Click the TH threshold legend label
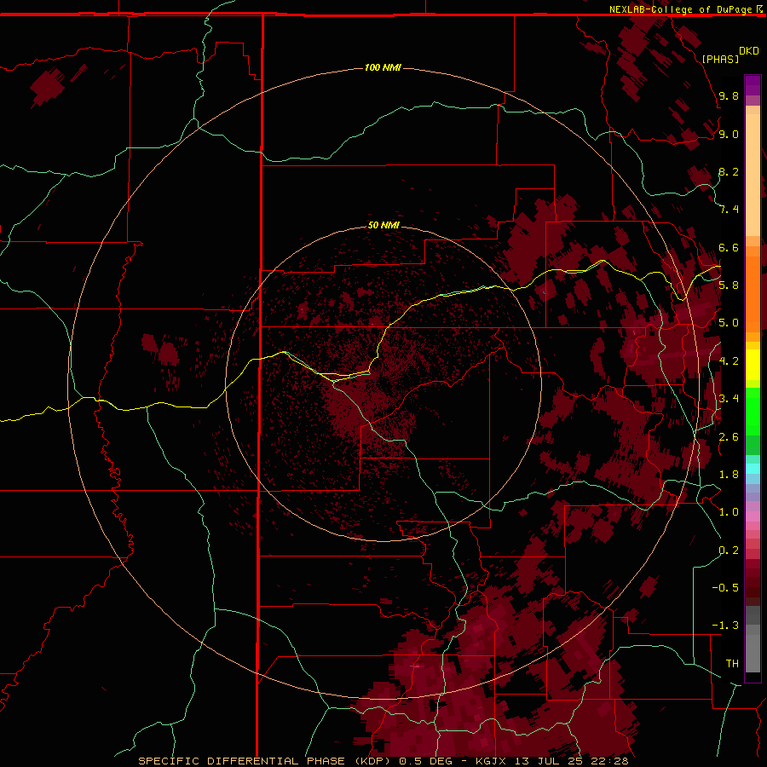 coord(732,664)
